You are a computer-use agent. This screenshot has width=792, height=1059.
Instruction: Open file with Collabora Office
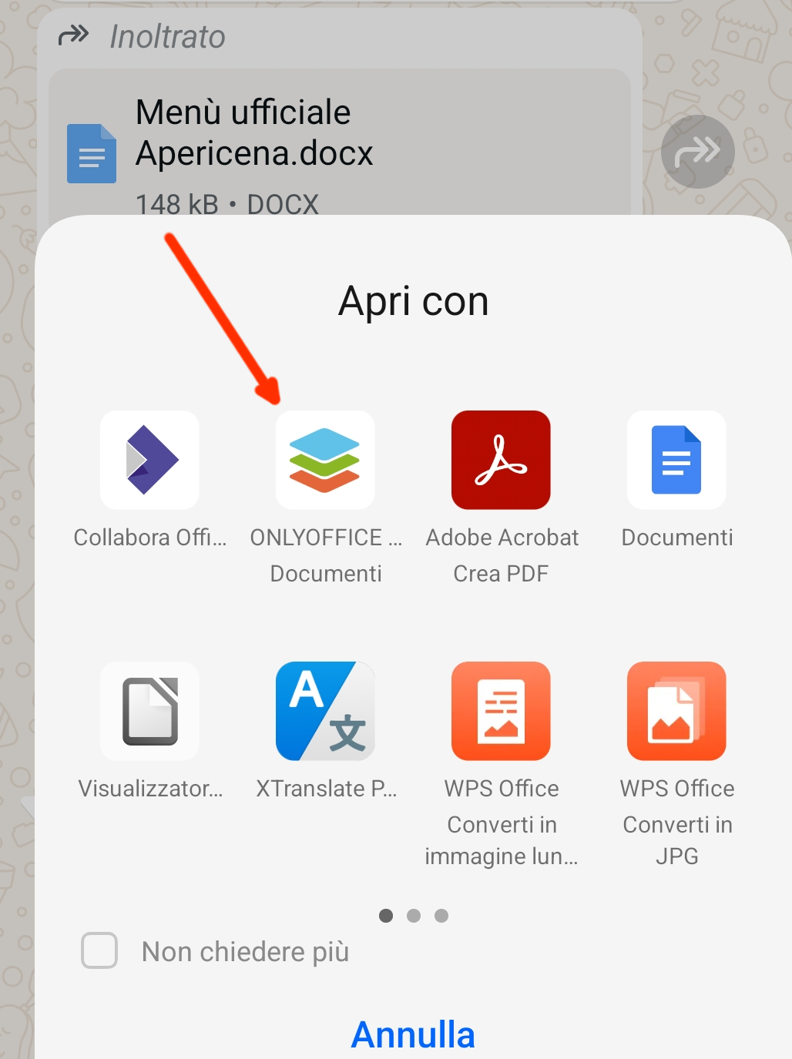point(150,460)
